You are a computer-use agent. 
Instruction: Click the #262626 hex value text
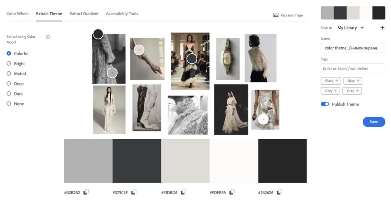(266, 193)
